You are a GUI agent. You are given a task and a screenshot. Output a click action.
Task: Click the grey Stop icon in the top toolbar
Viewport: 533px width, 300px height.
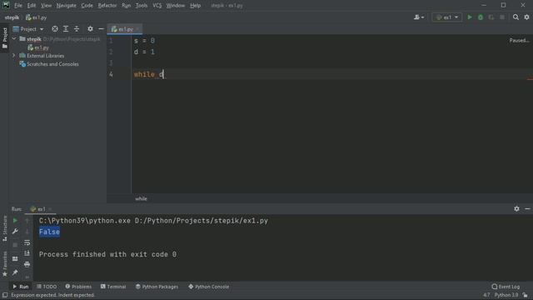click(502, 17)
